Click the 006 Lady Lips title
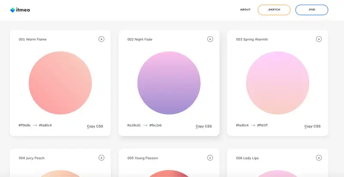Image resolution: width=344 pixels, height=177 pixels. [247, 158]
